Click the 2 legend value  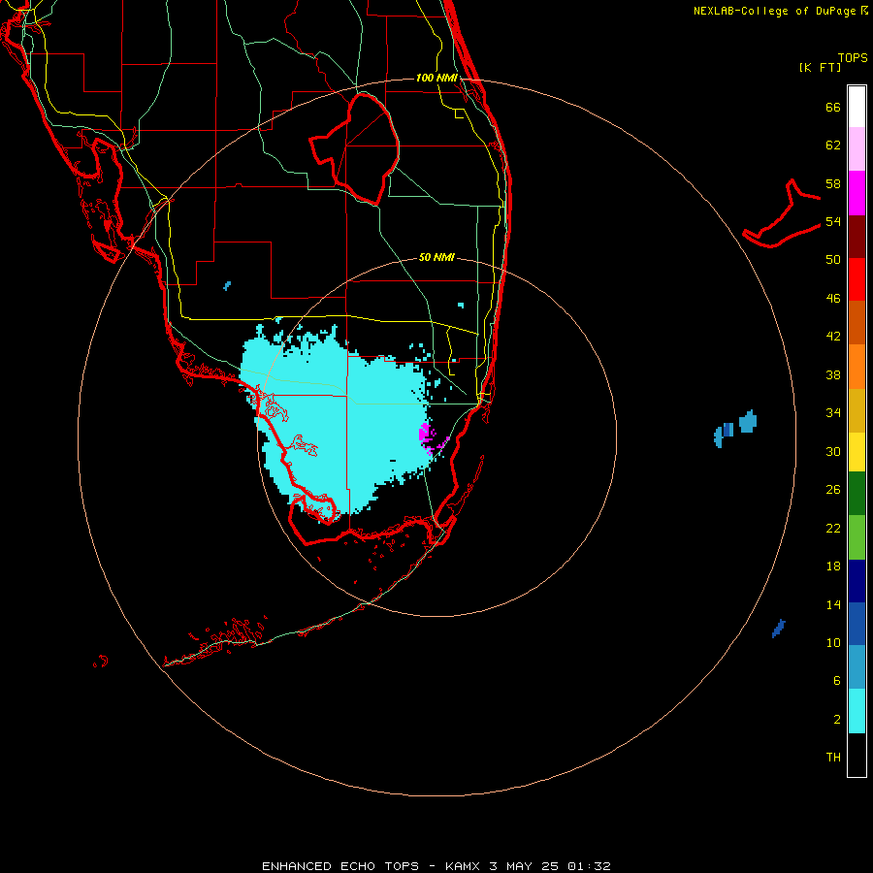[x=837, y=720]
